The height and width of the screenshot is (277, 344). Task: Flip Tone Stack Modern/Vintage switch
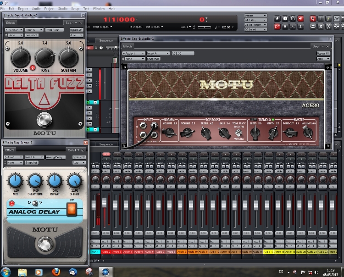coord(239,133)
